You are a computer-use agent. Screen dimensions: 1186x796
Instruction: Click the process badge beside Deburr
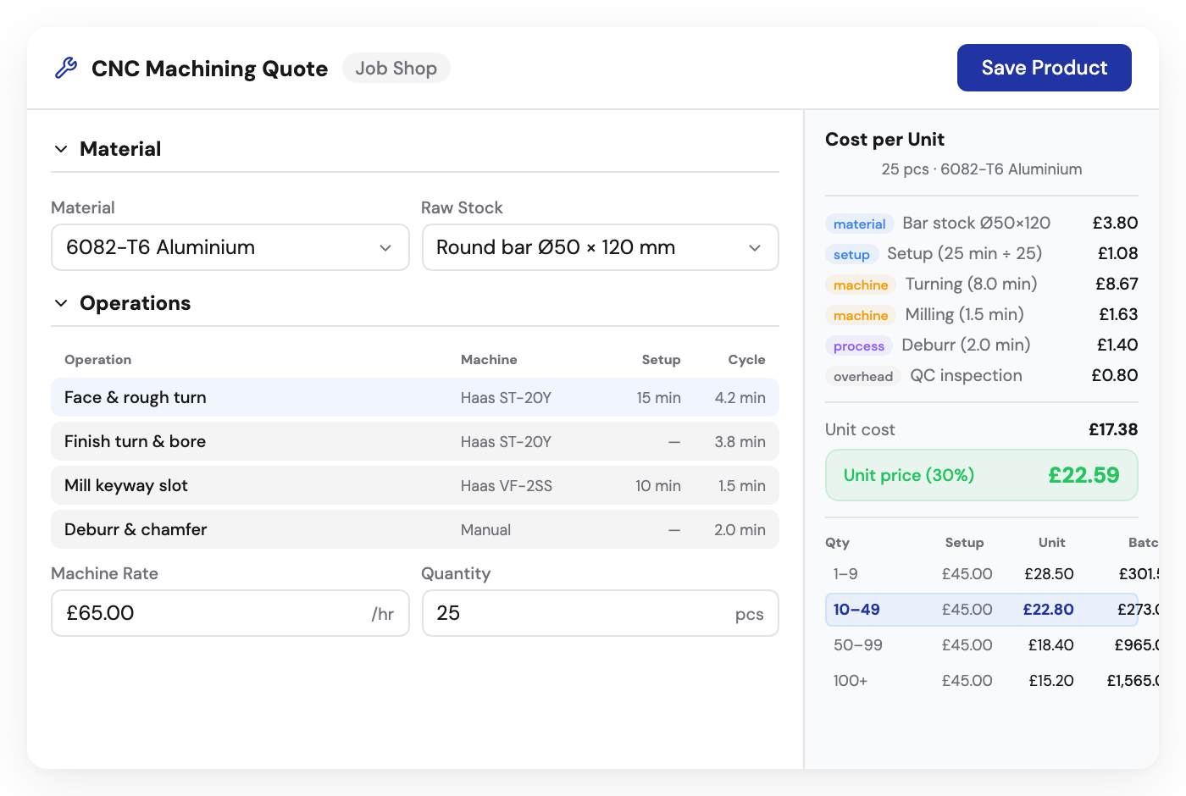[858, 345]
